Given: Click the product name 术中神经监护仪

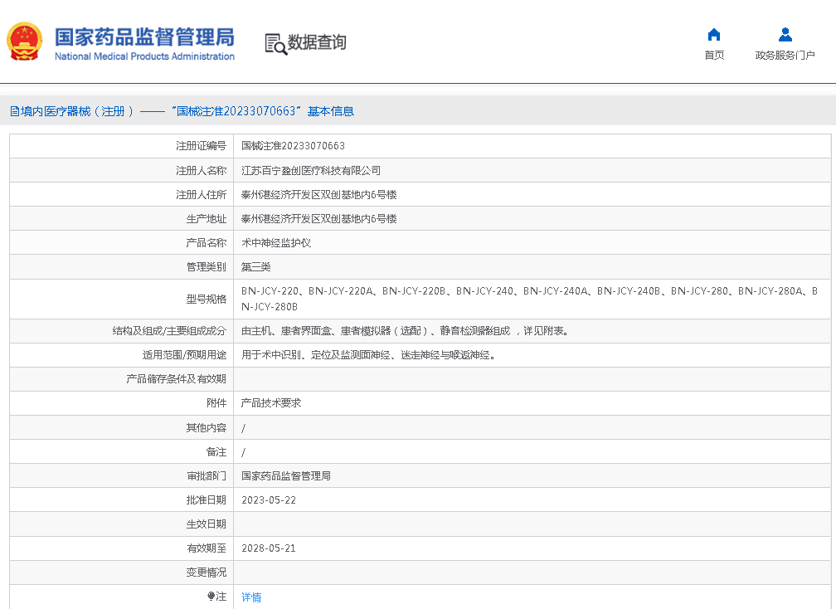Looking at the screenshot, I should point(275,243).
